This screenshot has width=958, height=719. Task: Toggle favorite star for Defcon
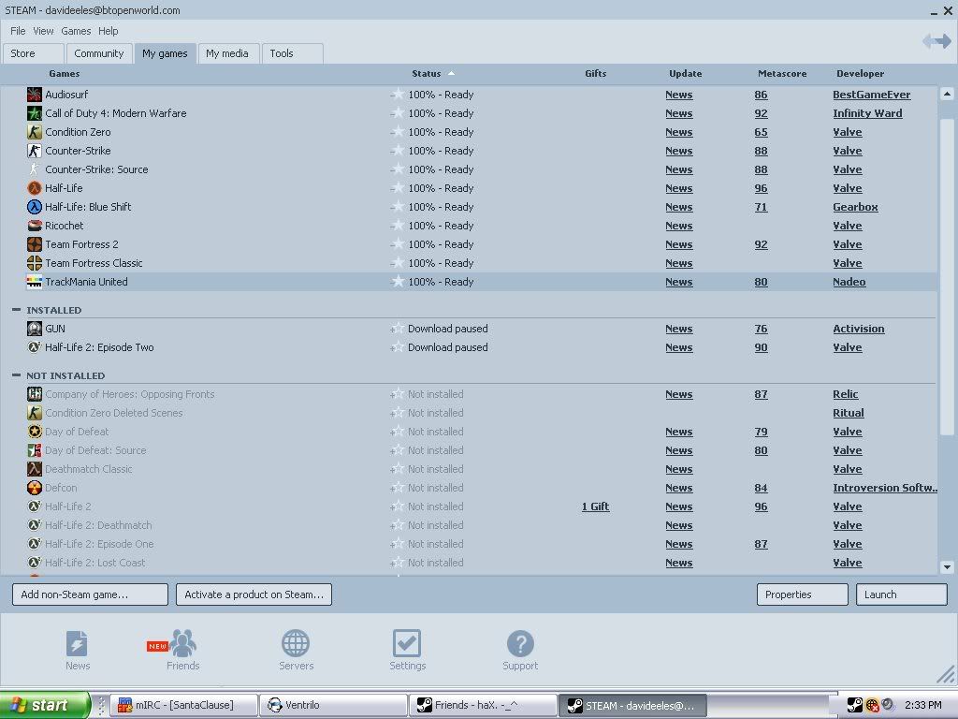398,488
